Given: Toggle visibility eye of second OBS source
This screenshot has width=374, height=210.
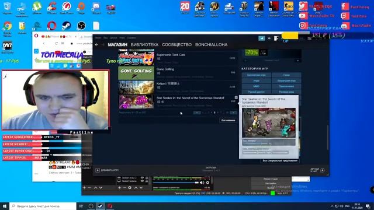Looking at the screenshot, I should pos(142,181).
